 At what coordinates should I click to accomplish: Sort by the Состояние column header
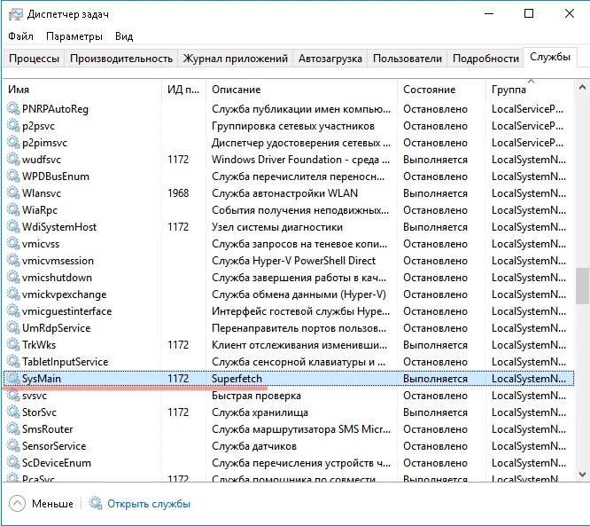tap(441, 90)
